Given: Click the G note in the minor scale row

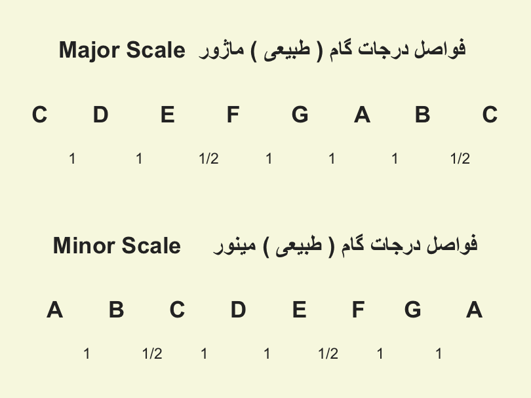Looking at the screenshot, I should click(x=413, y=310).
